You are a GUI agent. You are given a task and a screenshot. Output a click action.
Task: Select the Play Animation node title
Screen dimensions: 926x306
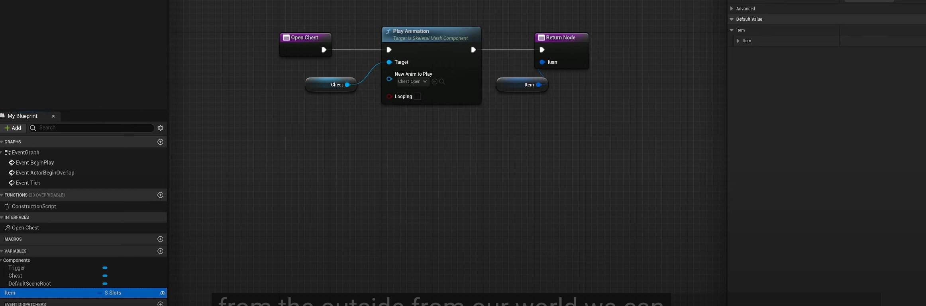pyautogui.click(x=411, y=31)
